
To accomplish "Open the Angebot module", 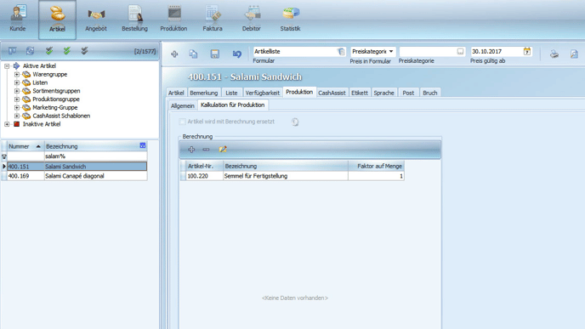I will (96, 19).
